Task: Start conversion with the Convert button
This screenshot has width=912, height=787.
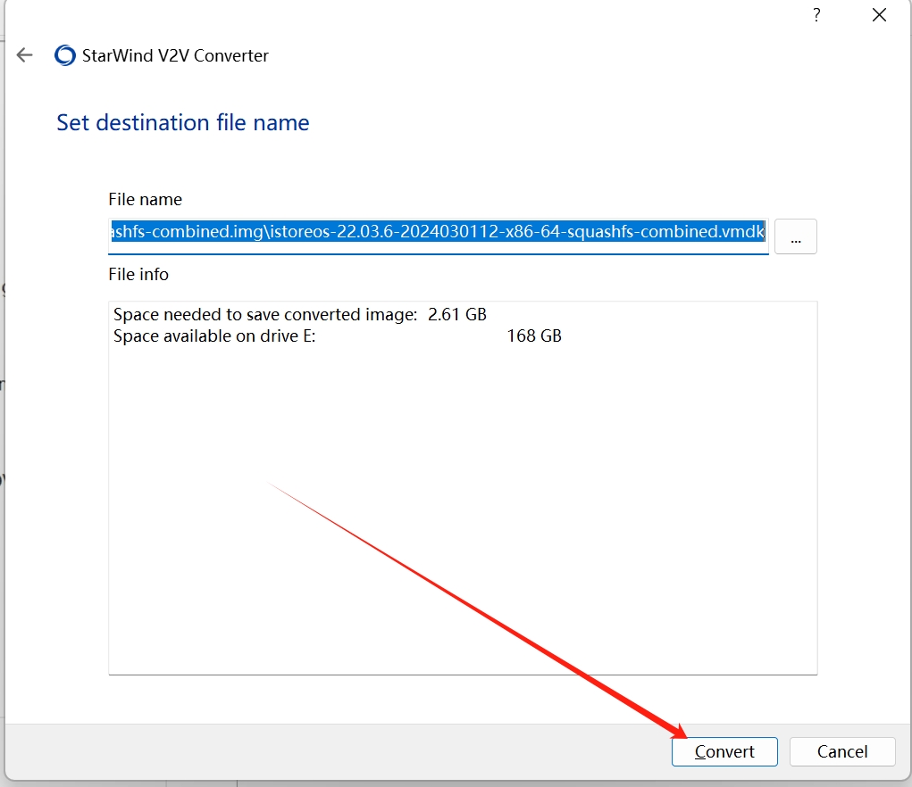Action: click(724, 751)
